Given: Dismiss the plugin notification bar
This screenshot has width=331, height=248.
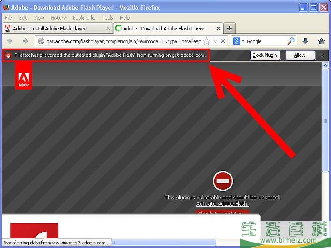Looking at the screenshot, I should (322, 55).
